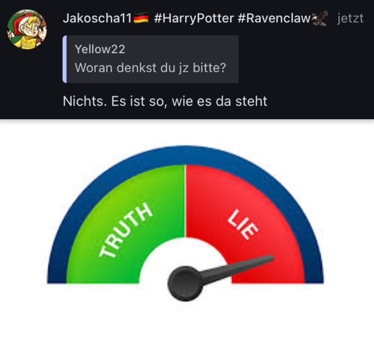Click the 'jetzt' timestamp

[x=350, y=18]
